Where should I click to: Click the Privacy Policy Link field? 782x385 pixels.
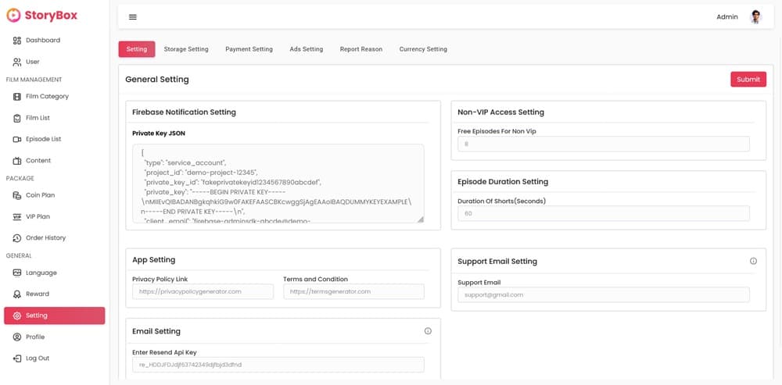coord(203,291)
